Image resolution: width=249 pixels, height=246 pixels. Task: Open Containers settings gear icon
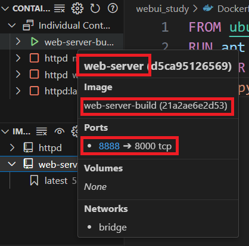[77, 8]
